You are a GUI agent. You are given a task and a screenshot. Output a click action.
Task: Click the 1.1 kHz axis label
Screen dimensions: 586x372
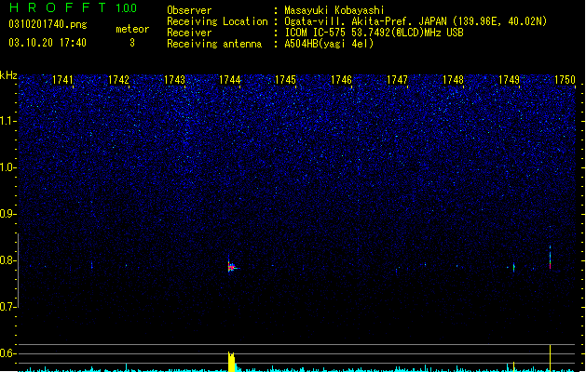7,121
